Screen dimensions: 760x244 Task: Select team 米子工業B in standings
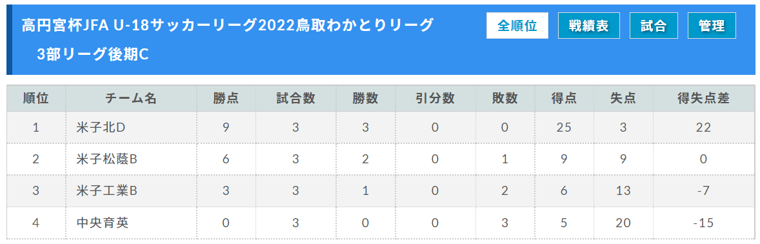coord(107,190)
